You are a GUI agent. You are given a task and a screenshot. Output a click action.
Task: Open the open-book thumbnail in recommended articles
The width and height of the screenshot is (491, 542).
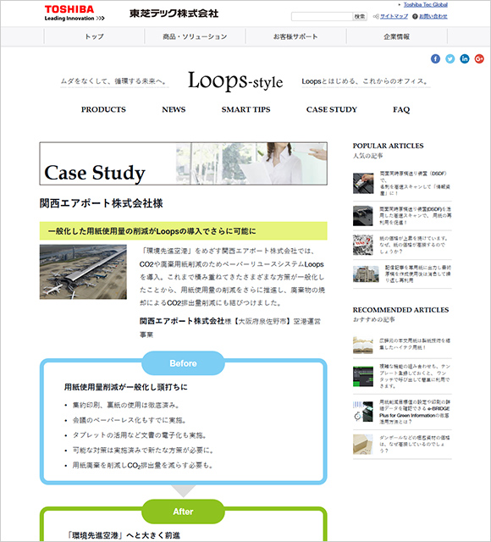(x=363, y=345)
